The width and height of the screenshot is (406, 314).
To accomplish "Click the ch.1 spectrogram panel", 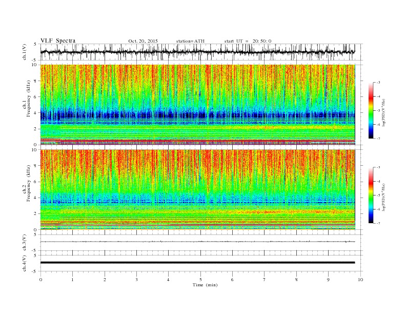I will tap(198, 105).
